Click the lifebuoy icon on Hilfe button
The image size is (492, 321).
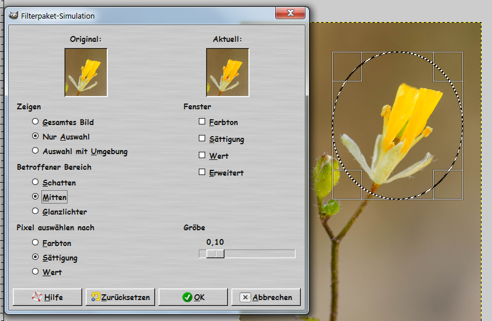click(x=37, y=297)
